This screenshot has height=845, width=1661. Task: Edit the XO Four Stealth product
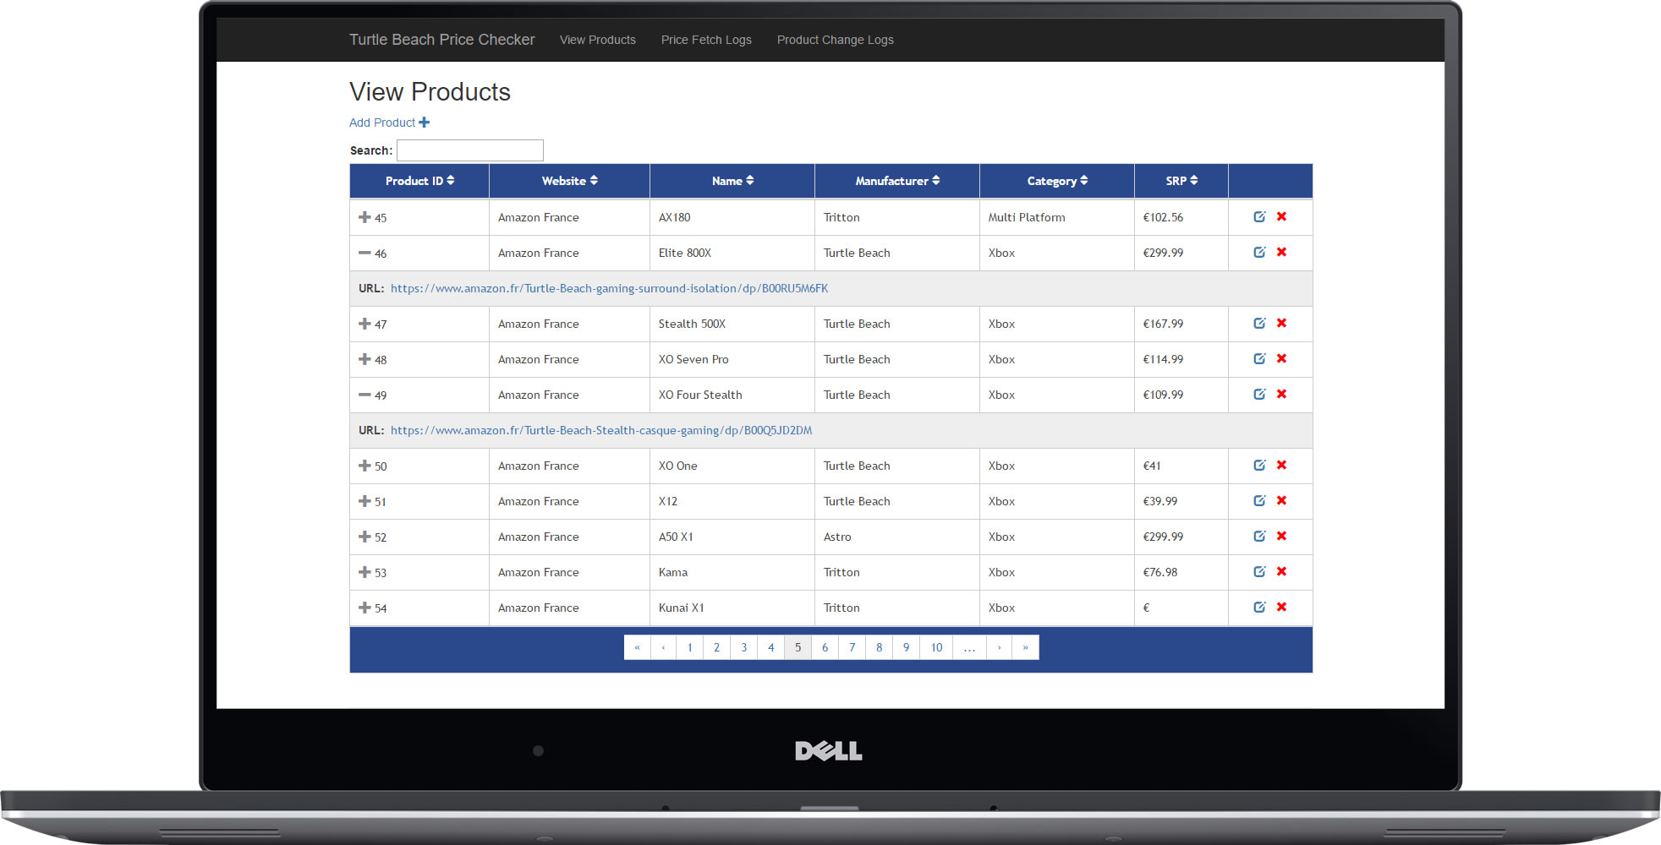pyautogui.click(x=1259, y=394)
